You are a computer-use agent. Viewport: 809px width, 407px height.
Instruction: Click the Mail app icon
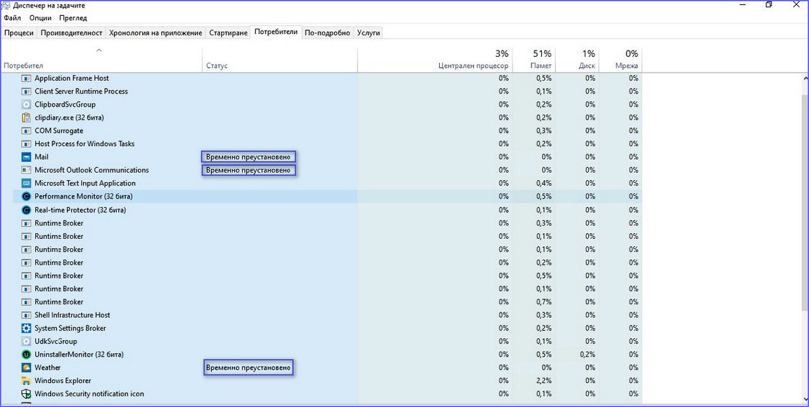[26, 157]
